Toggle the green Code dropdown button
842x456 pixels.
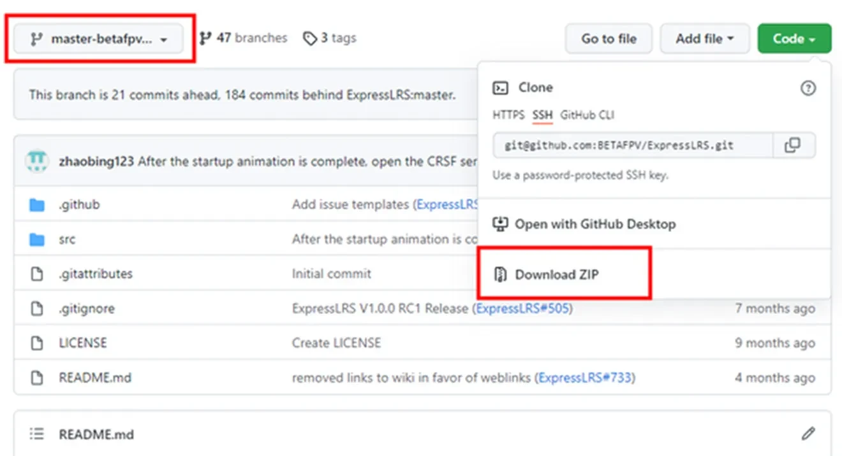click(x=794, y=39)
